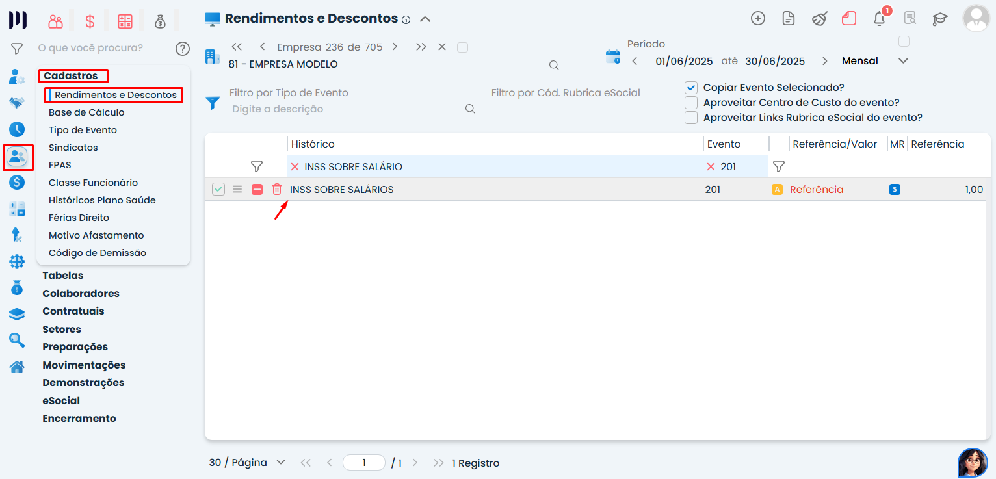Open the graduation cap training icon

pyautogui.click(x=939, y=19)
